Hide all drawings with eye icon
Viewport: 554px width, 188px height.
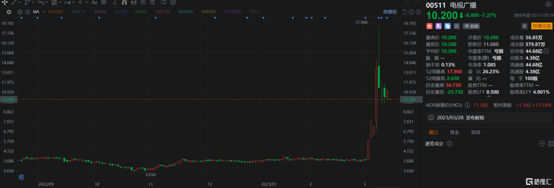(143, 2)
